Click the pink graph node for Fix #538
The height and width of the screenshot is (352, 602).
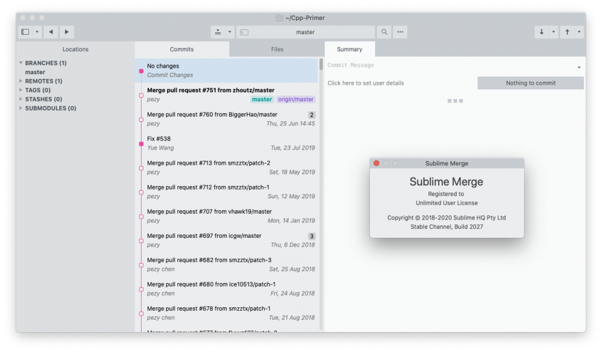tap(141, 144)
